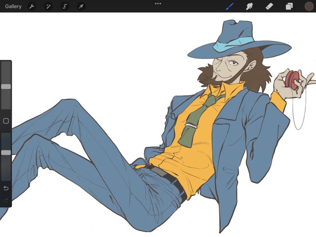Open the active color picker

point(309,6)
